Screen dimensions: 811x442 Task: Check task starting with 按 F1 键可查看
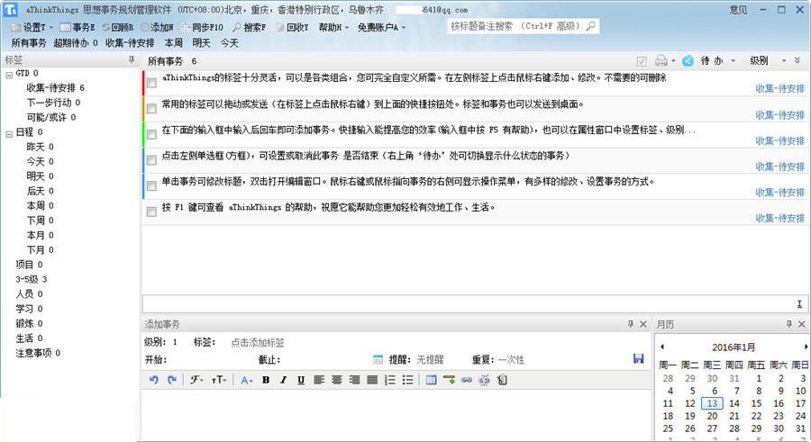pyautogui.click(x=151, y=212)
